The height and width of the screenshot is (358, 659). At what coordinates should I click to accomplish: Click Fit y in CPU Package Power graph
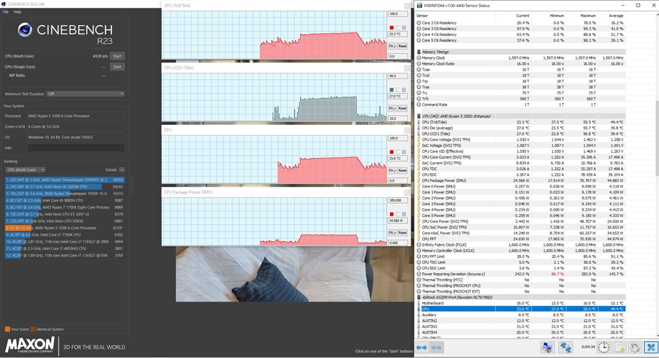(392, 232)
